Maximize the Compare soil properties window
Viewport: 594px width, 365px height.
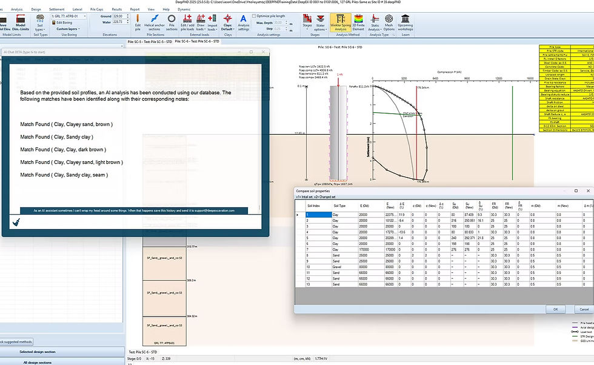576,190
